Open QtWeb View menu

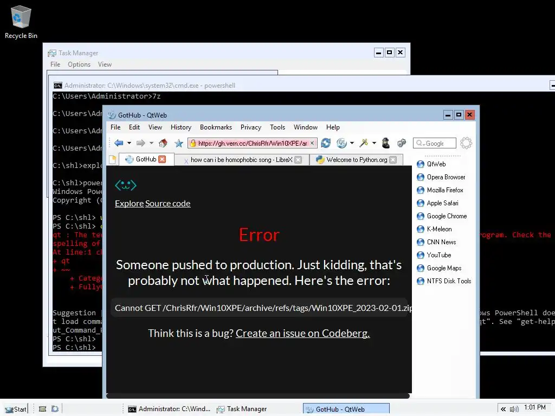(x=155, y=127)
